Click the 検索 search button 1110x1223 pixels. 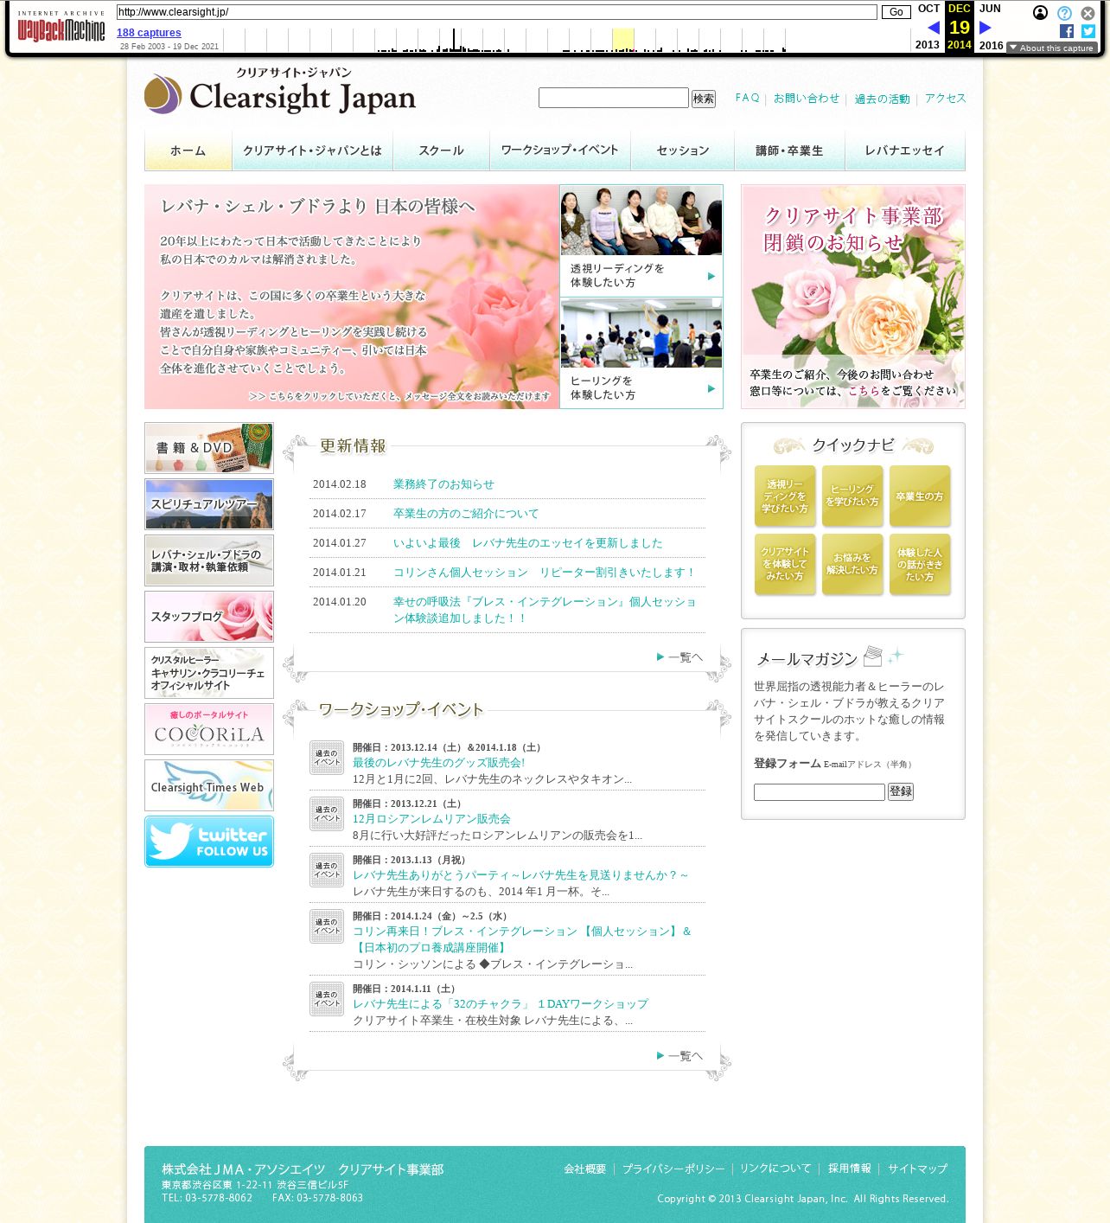[x=704, y=99]
